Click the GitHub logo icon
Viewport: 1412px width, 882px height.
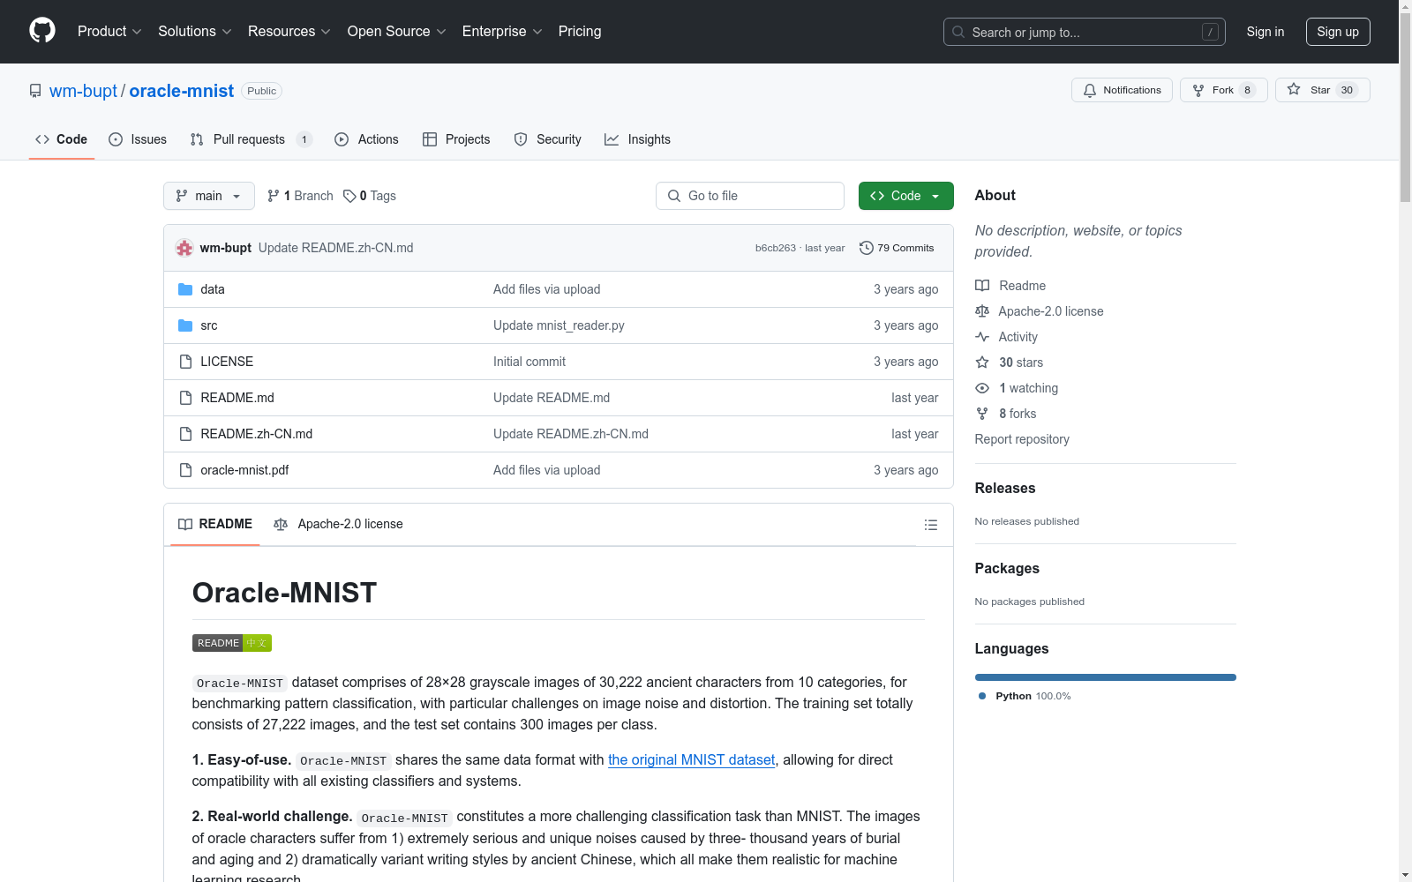click(x=42, y=31)
